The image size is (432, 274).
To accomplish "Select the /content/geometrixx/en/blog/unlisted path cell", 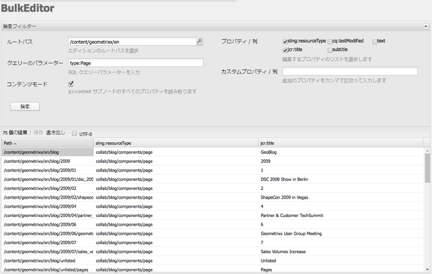I will 48,261.
